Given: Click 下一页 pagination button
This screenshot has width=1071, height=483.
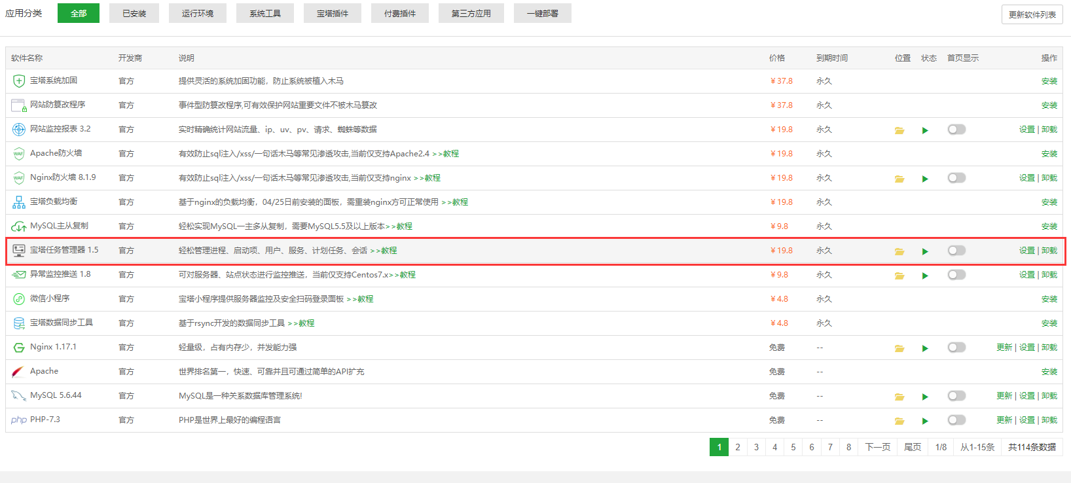Looking at the screenshot, I should pyautogui.click(x=878, y=447).
